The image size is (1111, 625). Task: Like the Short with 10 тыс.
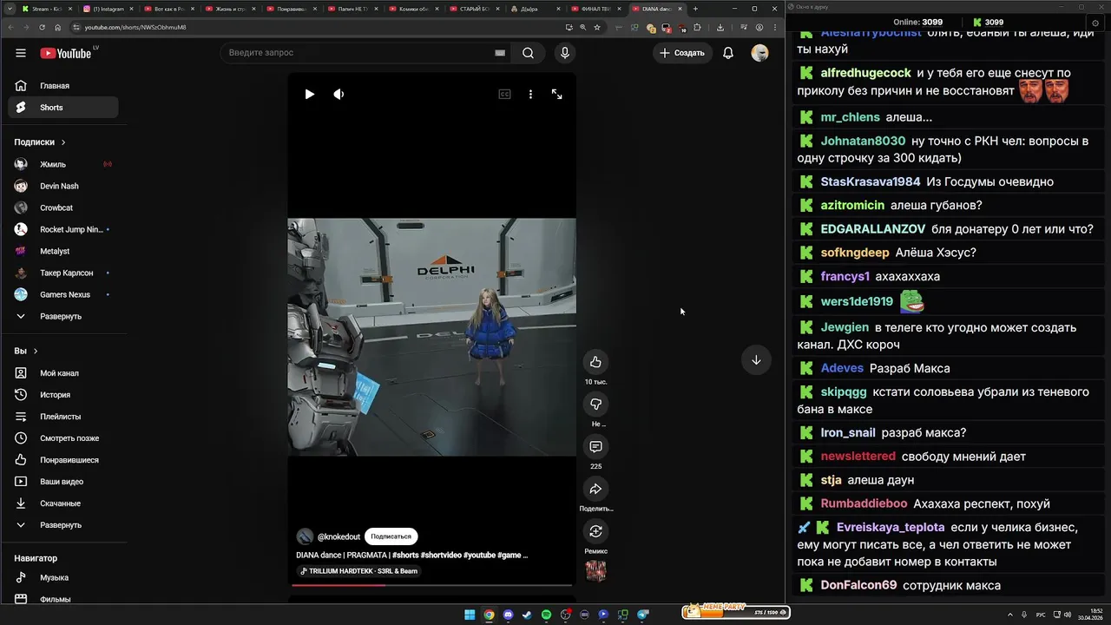tap(595, 362)
